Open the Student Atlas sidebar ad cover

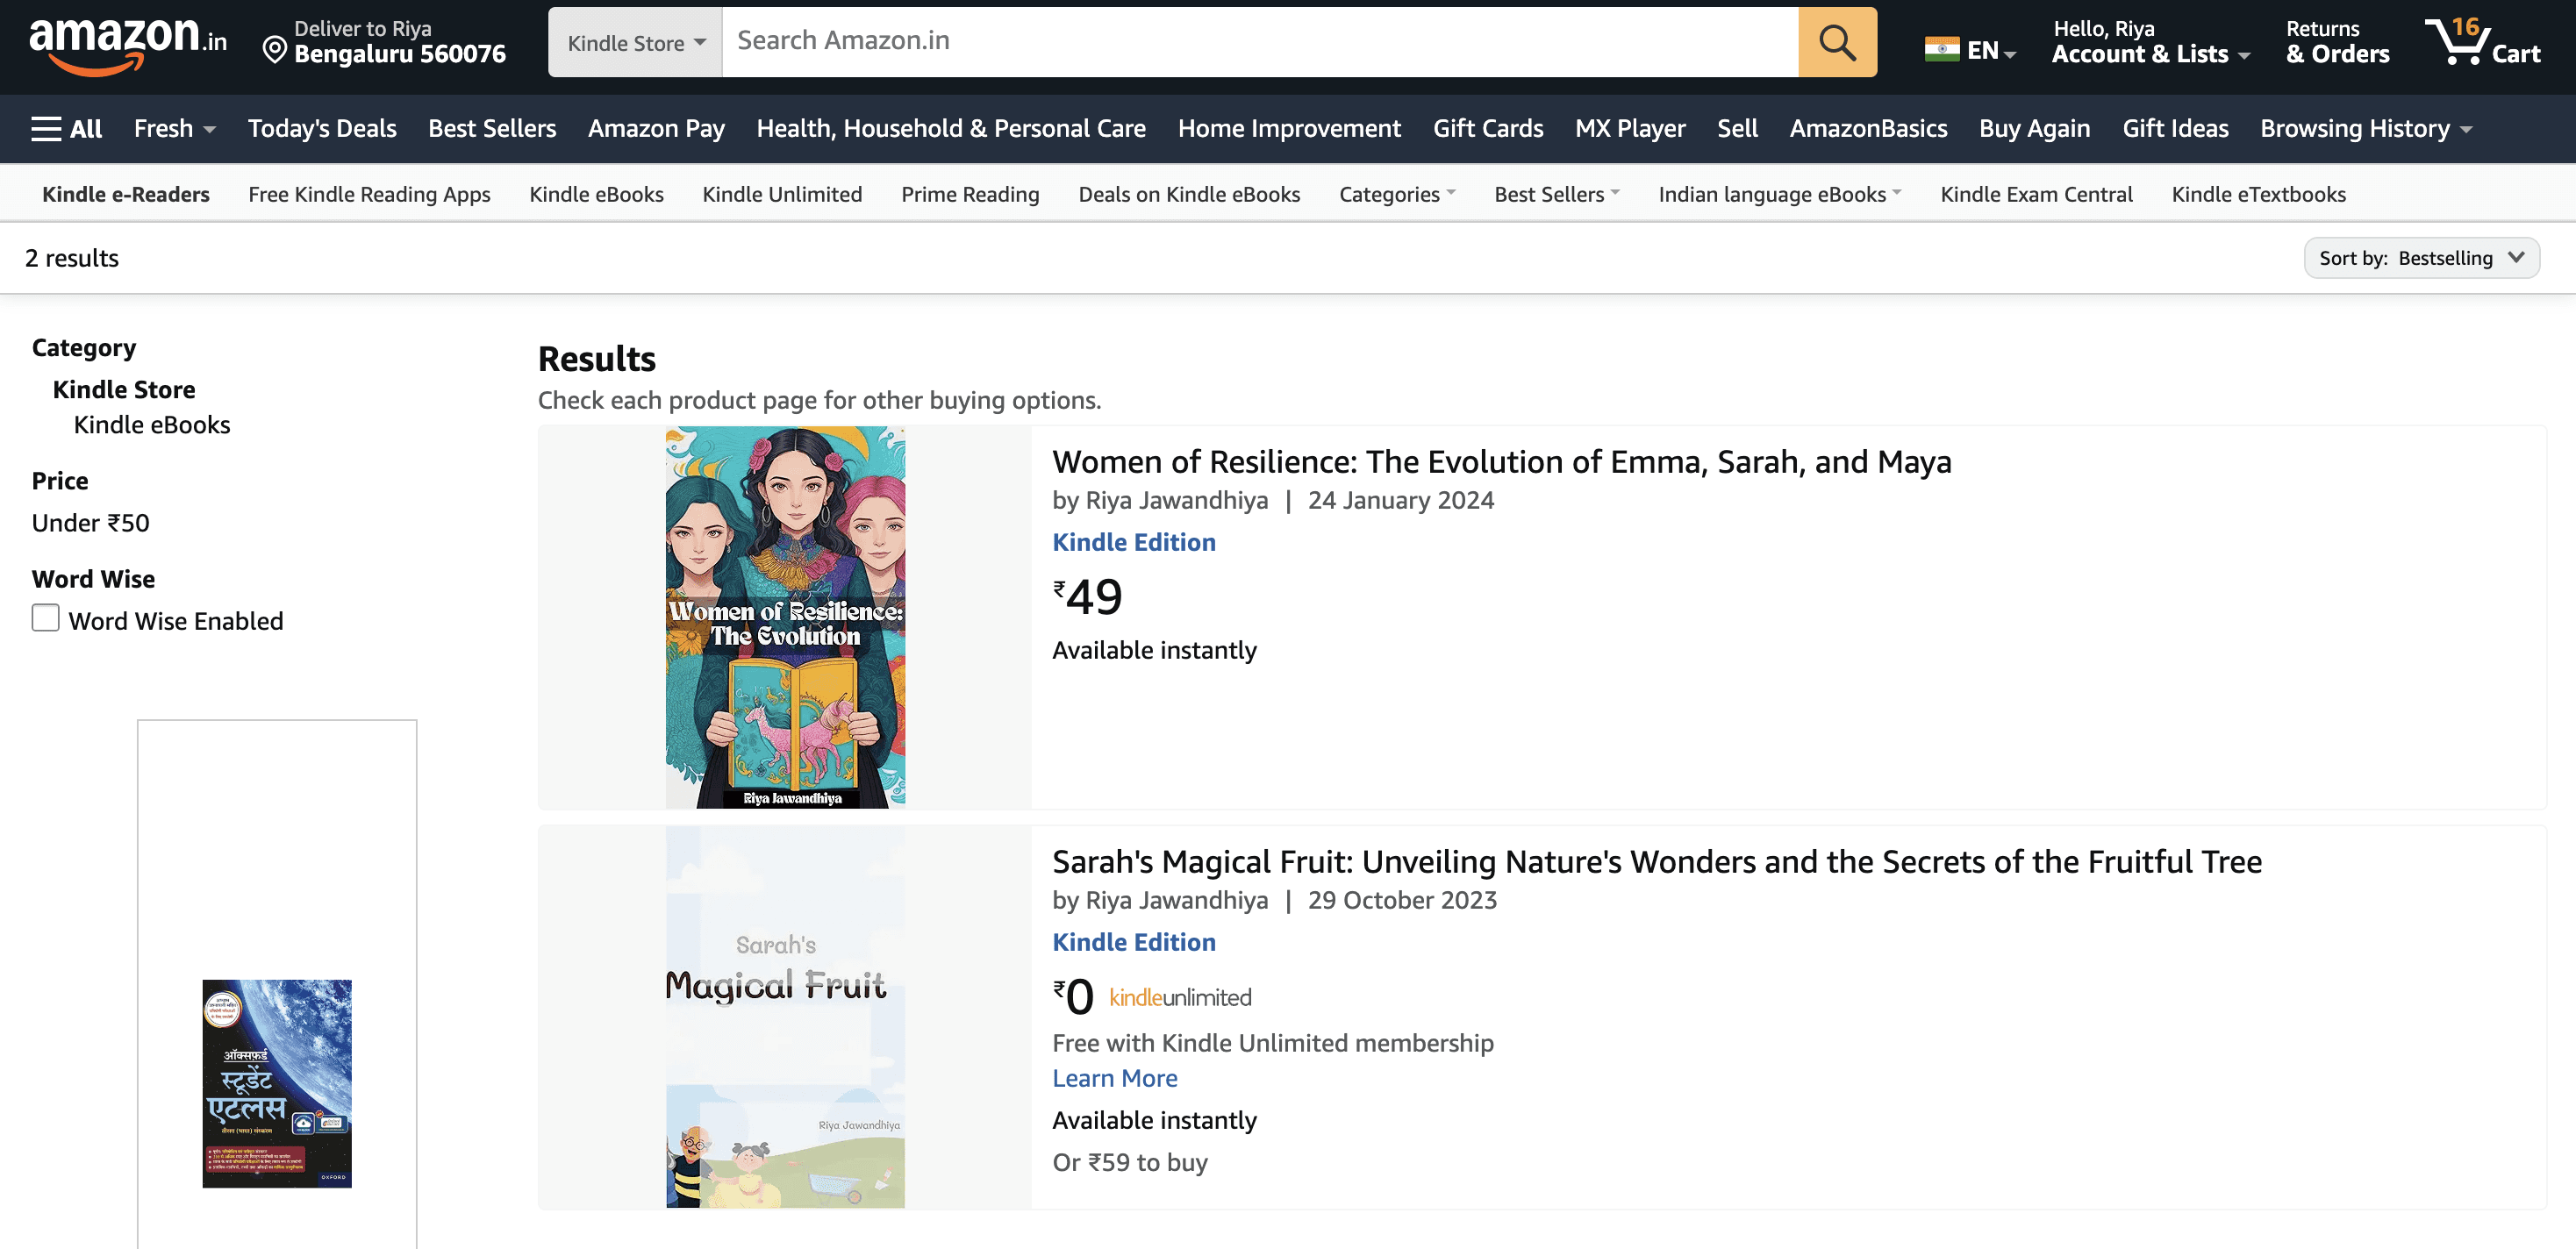coord(277,1083)
